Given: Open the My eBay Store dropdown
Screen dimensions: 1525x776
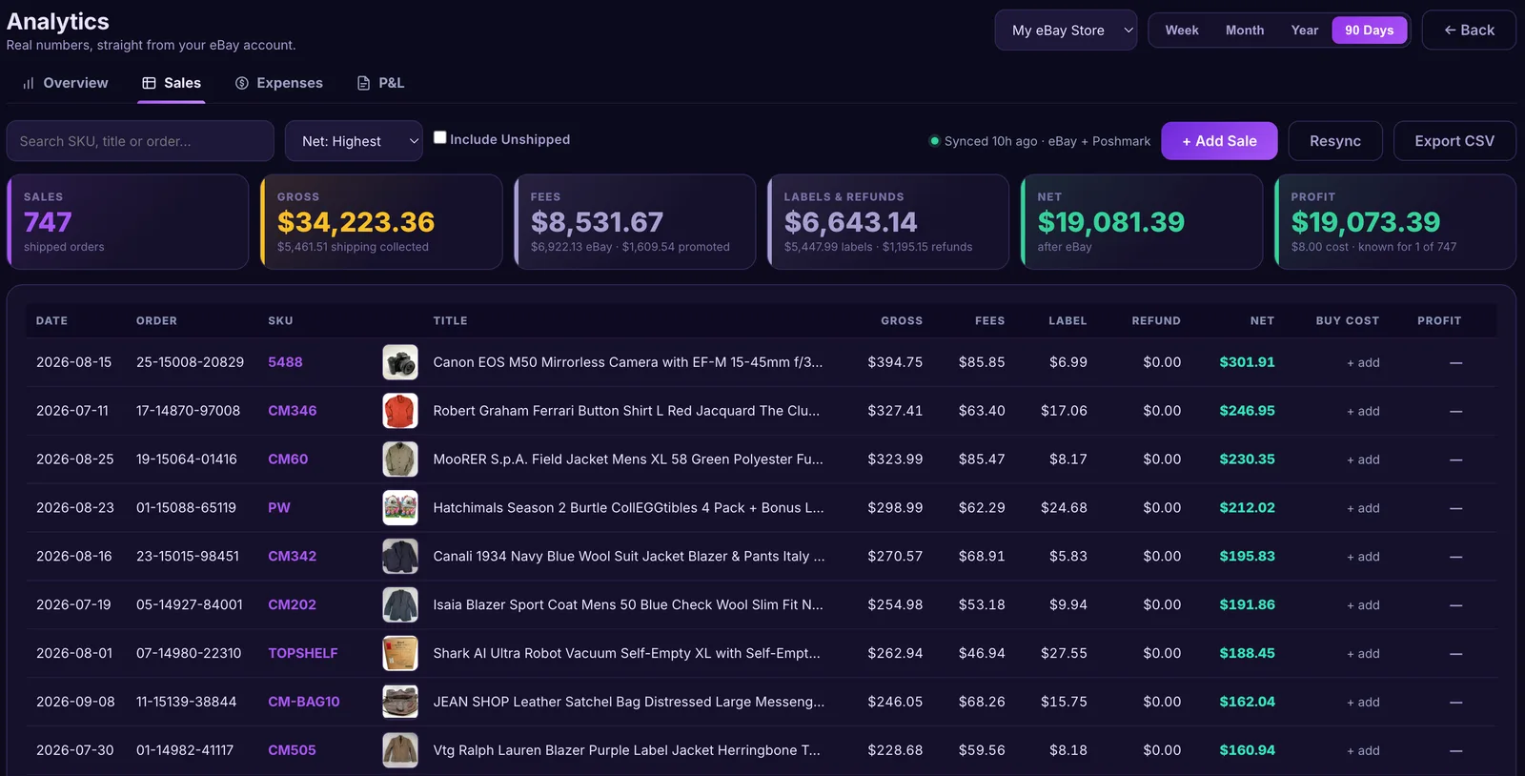Looking at the screenshot, I should click(1066, 31).
